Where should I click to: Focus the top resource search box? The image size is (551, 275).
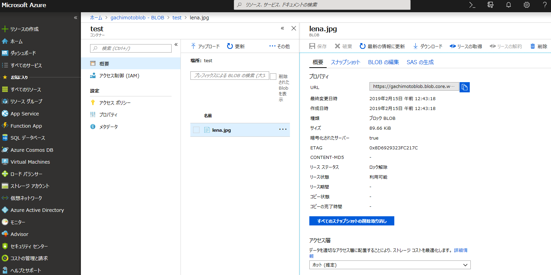pyautogui.click(x=322, y=5)
